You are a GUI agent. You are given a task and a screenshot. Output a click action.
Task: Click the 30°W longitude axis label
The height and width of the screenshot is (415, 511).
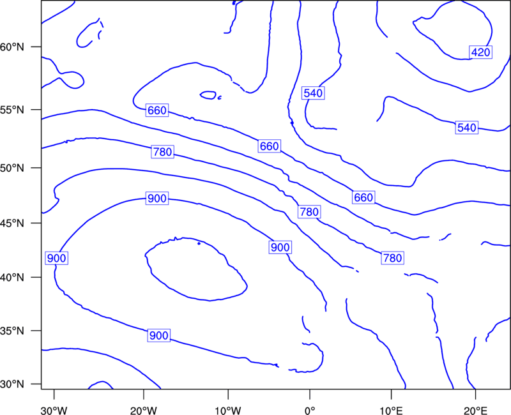pos(54,411)
